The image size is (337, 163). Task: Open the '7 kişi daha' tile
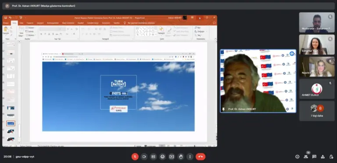click(317, 111)
